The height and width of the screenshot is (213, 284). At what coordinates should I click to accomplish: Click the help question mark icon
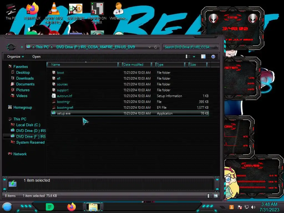[213, 57]
